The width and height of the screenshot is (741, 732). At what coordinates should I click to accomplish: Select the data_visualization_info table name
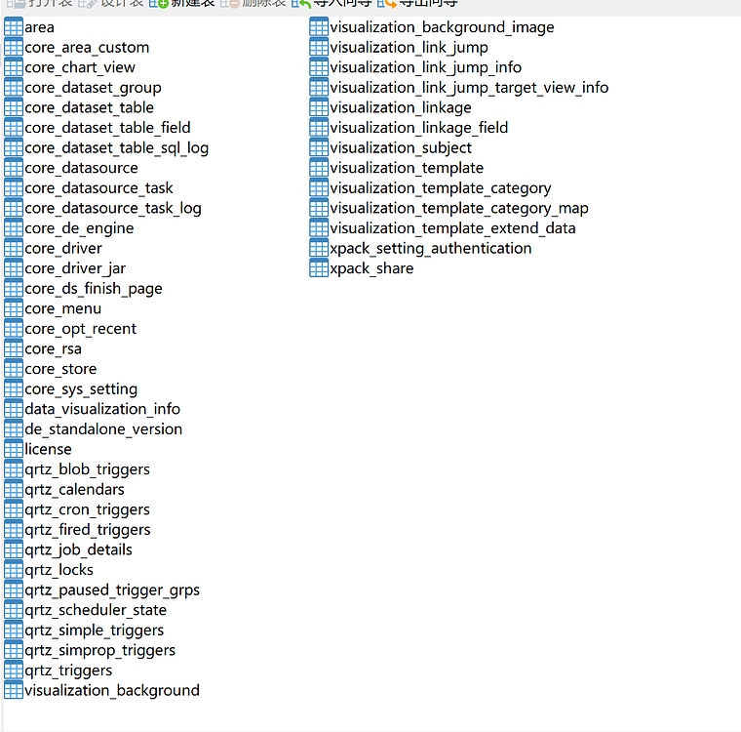(x=102, y=409)
